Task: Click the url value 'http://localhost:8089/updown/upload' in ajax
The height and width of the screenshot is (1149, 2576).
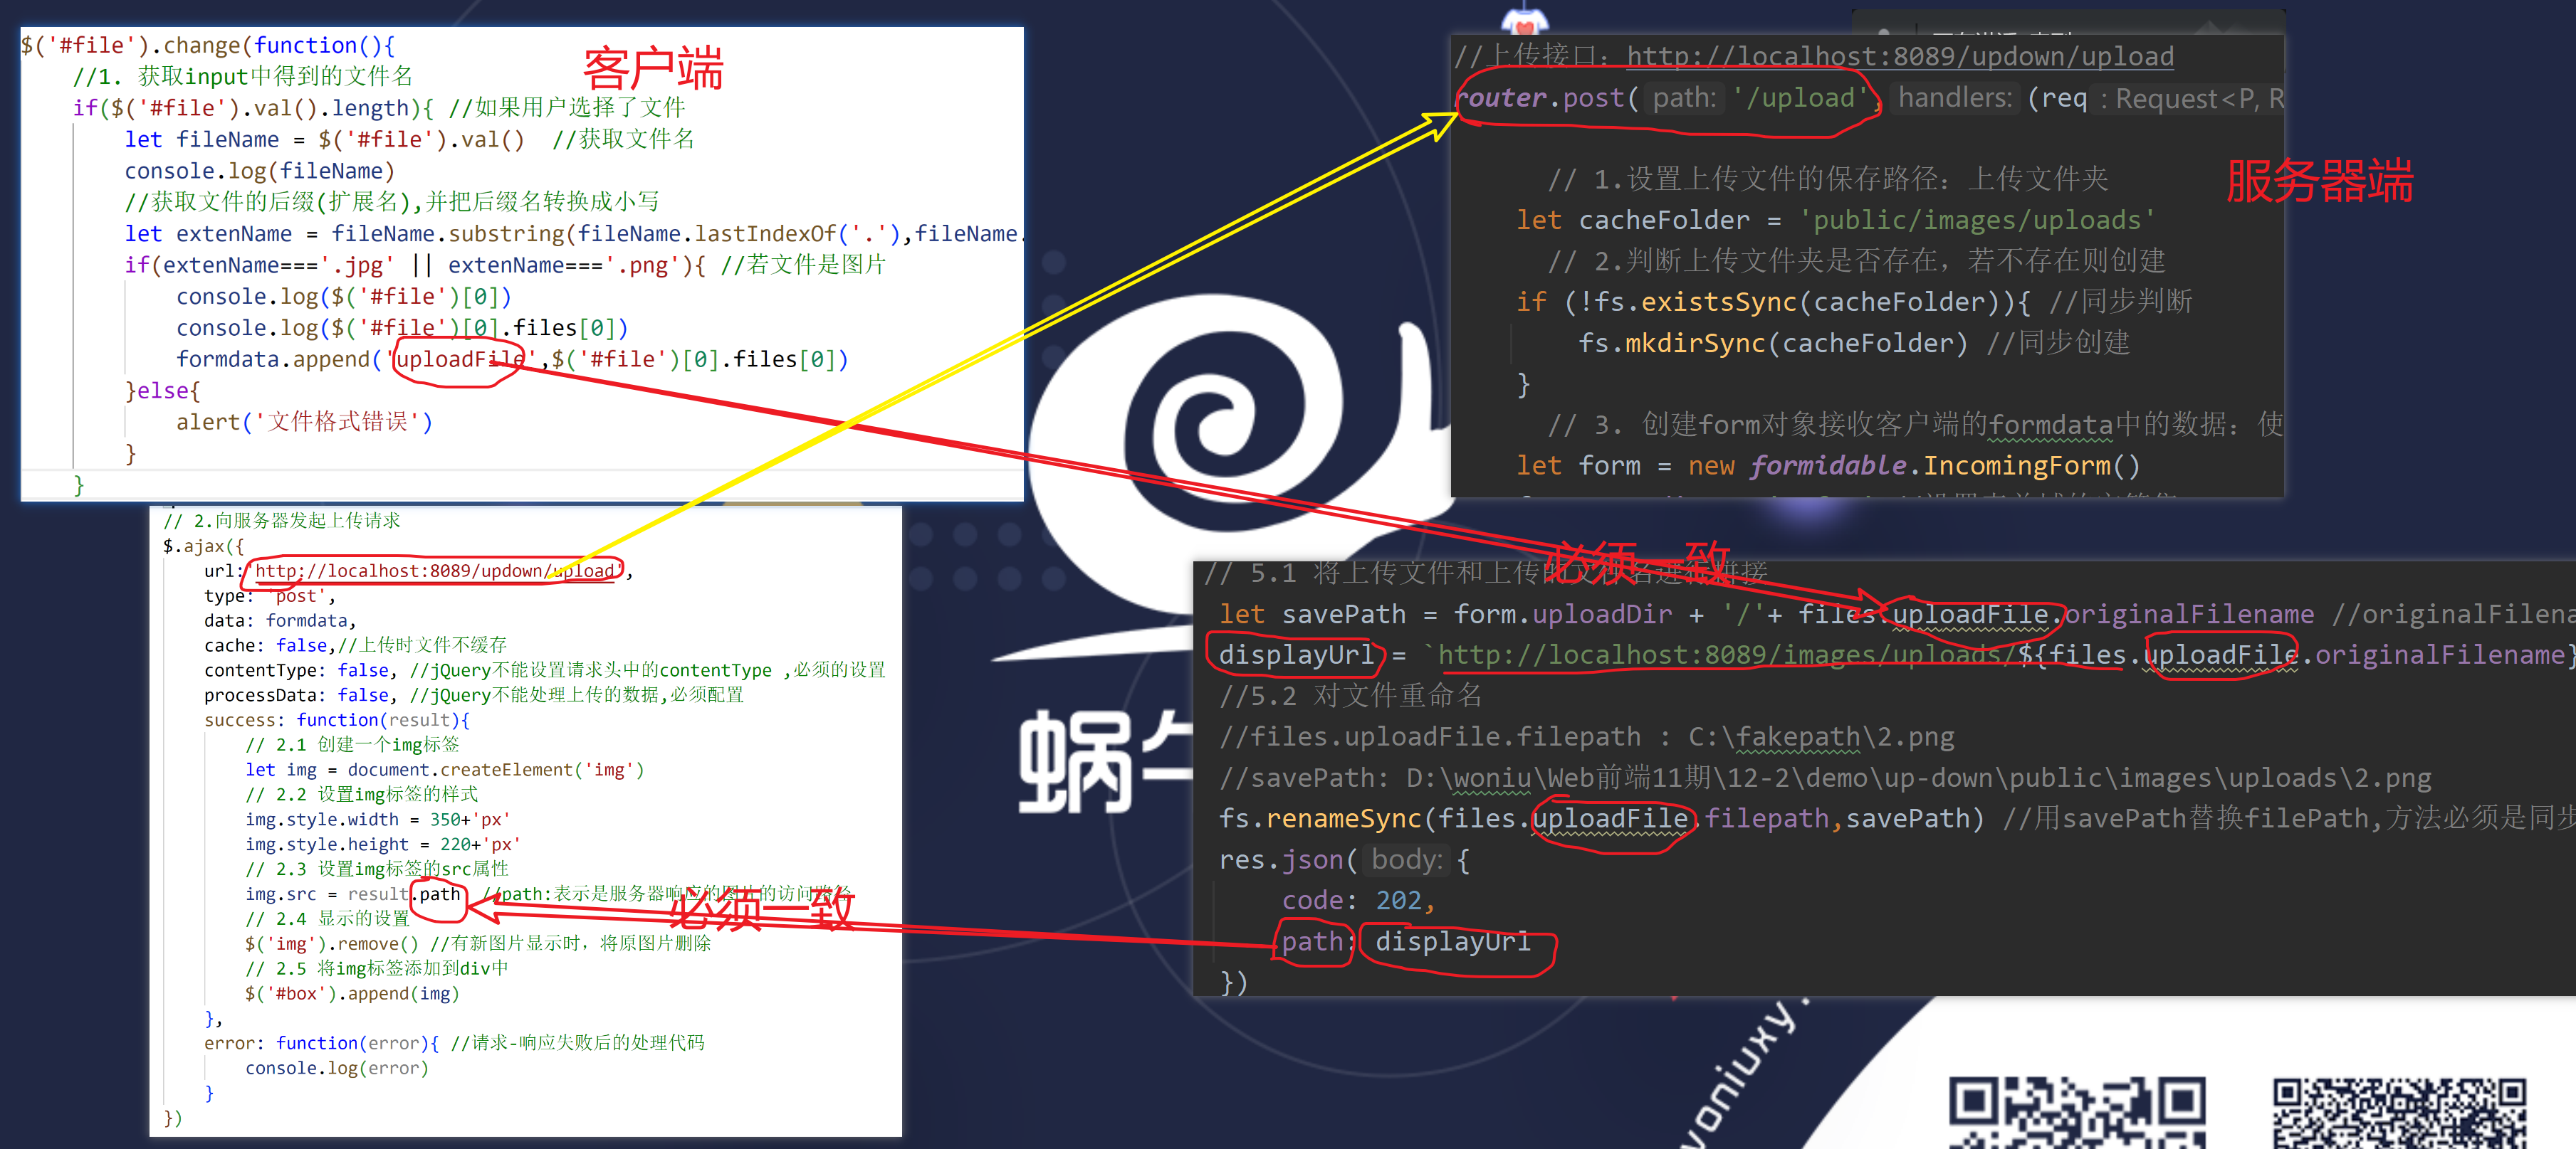Action: (x=435, y=571)
